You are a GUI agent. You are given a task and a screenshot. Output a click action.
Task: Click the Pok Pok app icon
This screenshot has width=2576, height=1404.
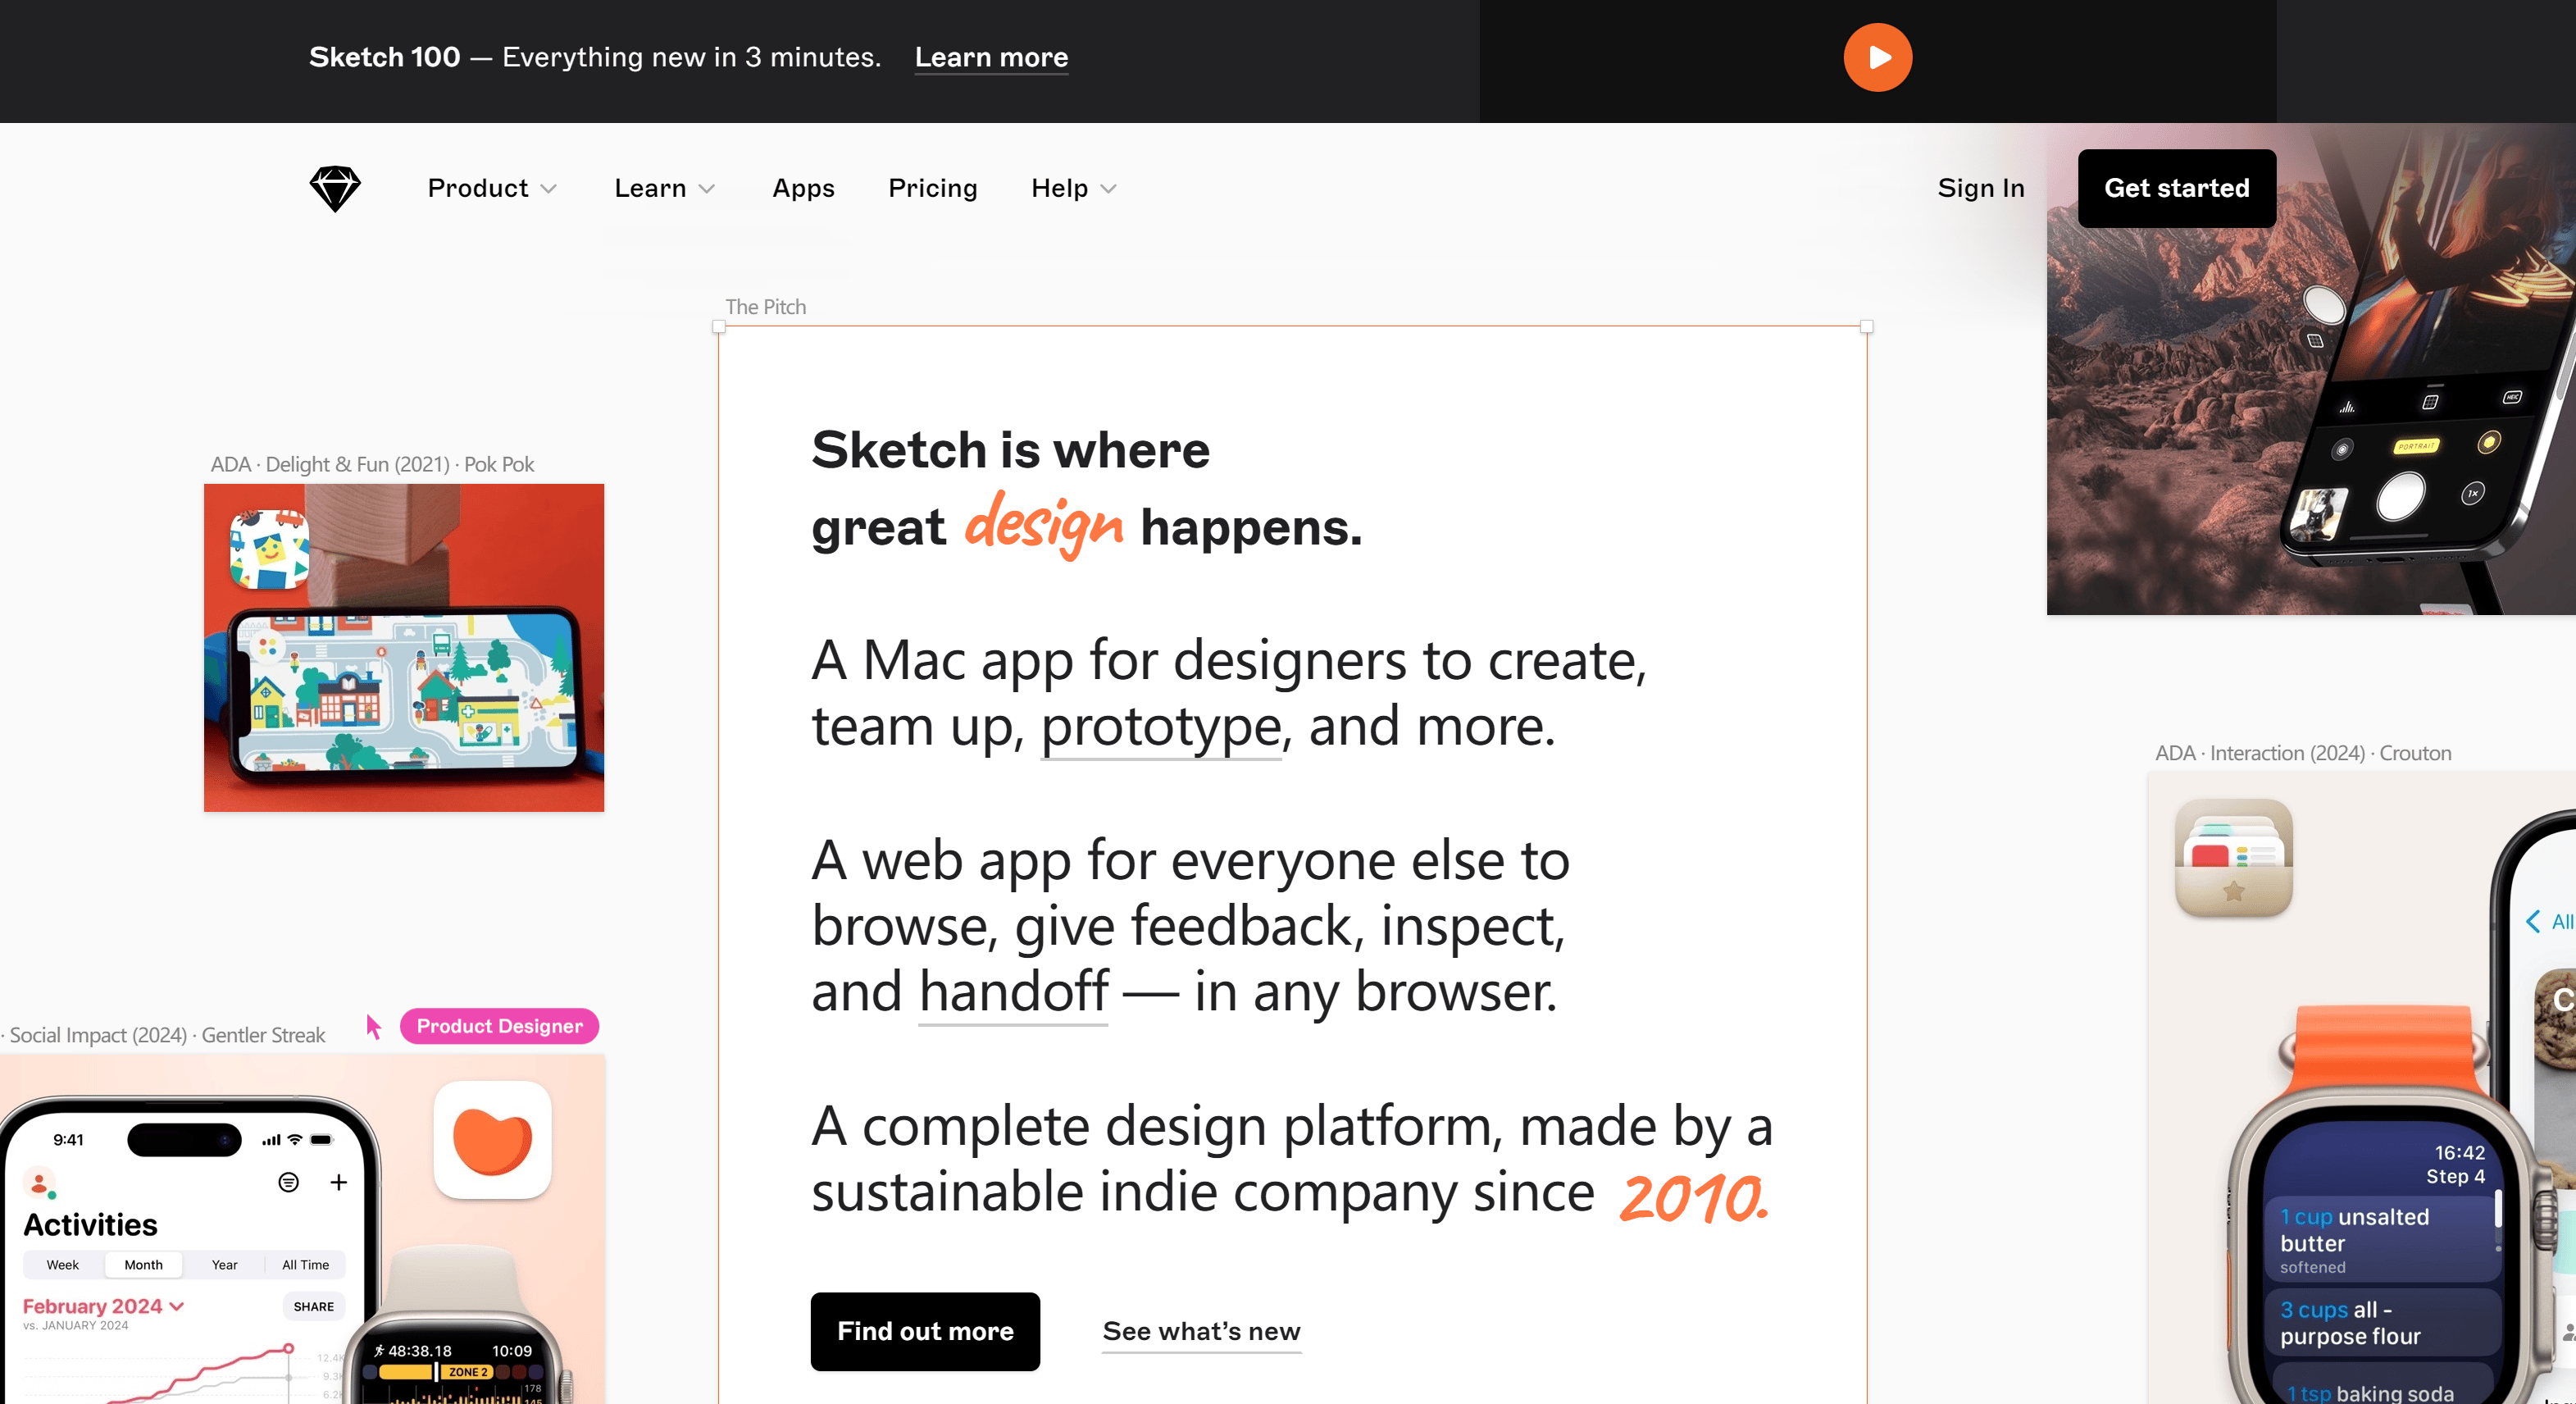[269, 549]
